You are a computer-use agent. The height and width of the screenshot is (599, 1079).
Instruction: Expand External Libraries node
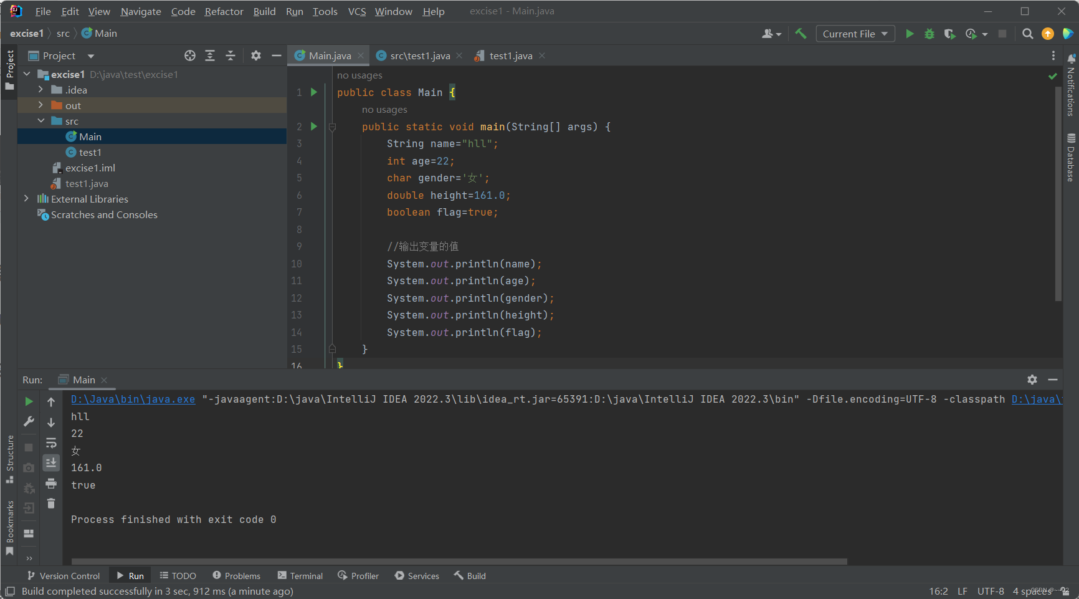26,199
